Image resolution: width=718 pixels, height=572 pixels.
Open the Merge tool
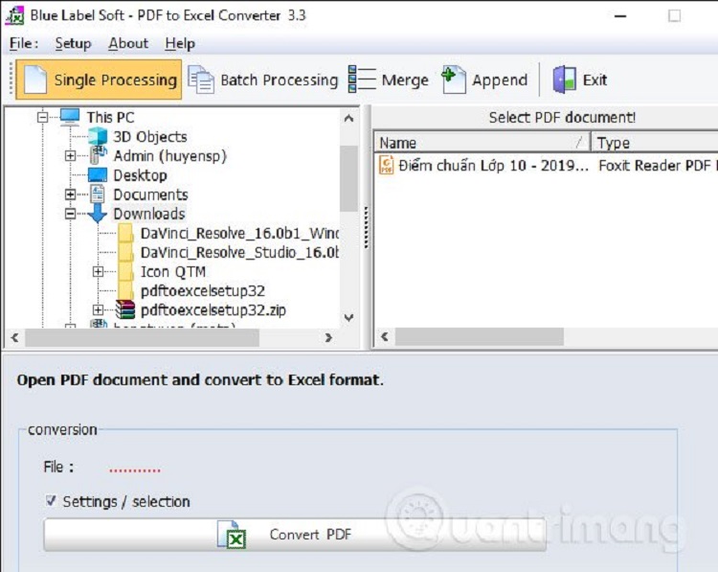tap(389, 80)
